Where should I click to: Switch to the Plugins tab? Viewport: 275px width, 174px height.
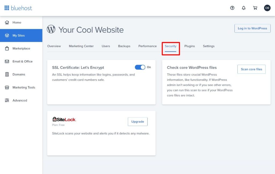click(x=190, y=46)
